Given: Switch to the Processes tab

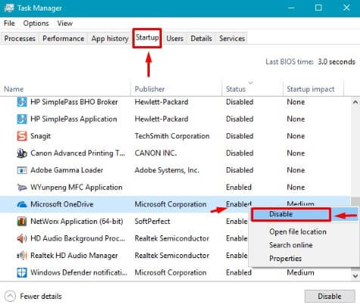Looking at the screenshot, I should [x=20, y=39].
